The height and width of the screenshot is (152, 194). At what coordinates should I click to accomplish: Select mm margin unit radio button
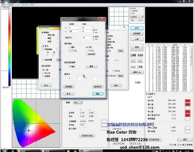pos(94,33)
